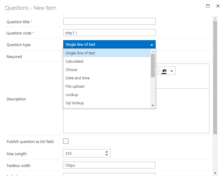Check Publish question as list field
The height and width of the screenshot is (178, 223).
point(66,141)
